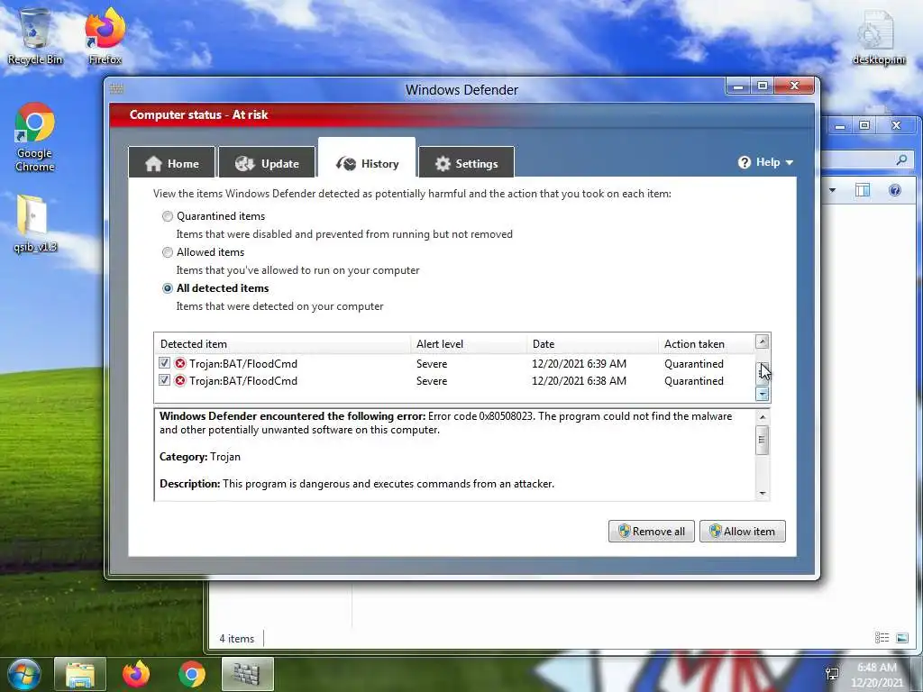Click the help question mark icon in Explorer window
This screenshot has width=923, height=692.
click(x=895, y=190)
